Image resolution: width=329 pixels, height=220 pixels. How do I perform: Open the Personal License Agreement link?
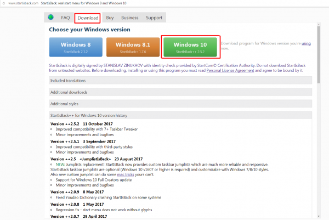tap(230, 71)
